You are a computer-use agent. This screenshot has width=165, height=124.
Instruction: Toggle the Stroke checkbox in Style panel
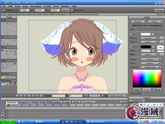pyautogui.click(x=131, y=47)
